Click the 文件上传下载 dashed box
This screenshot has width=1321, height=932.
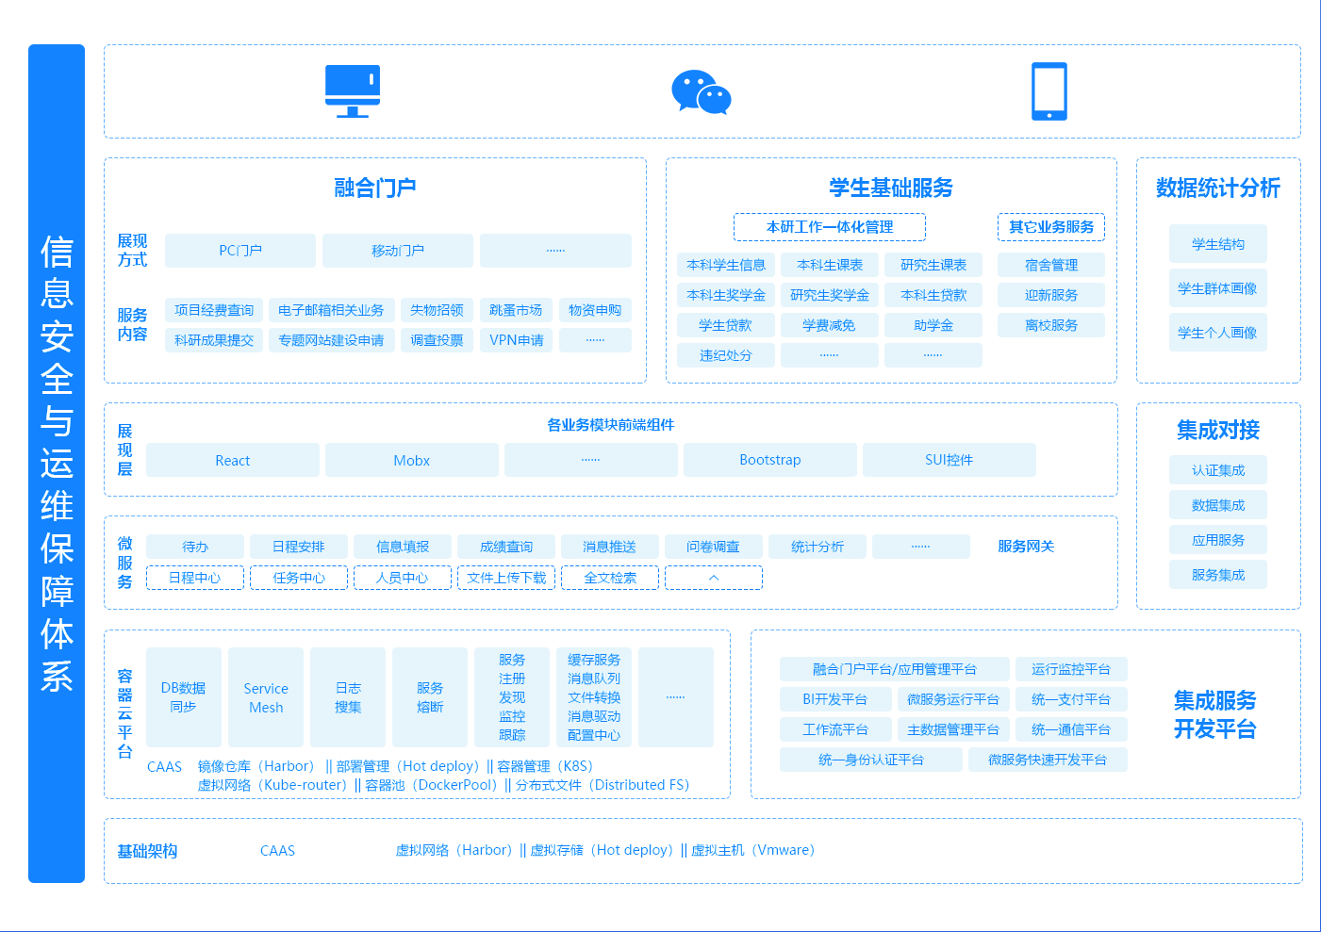506,578
